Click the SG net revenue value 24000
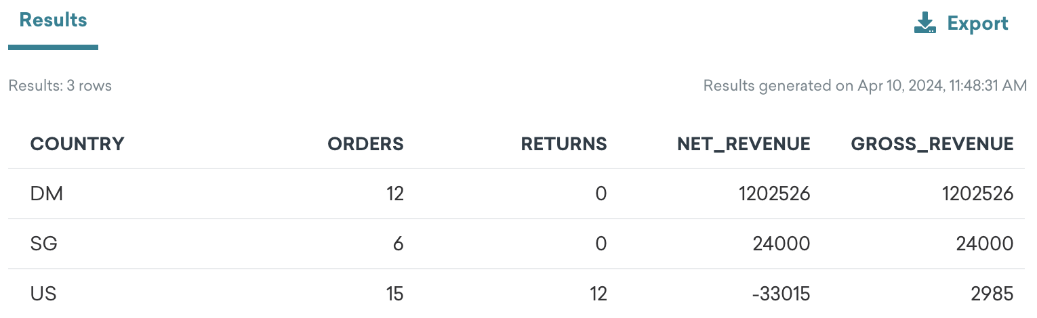This screenshot has width=1037, height=318. (x=781, y=244)
